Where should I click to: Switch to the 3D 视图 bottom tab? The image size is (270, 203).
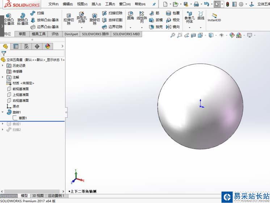pyautogui.click(x=38, y=196)
